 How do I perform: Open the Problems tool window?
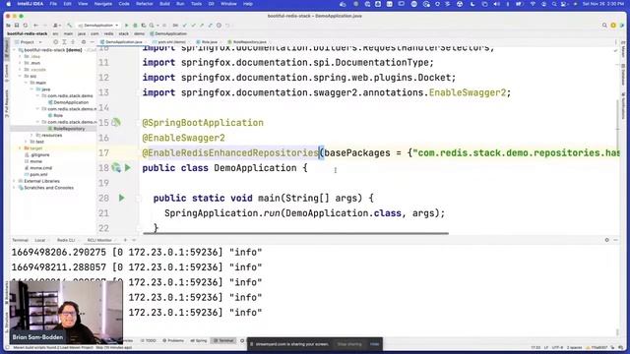pos(173,341)
